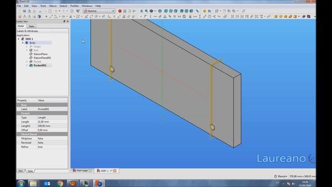
Task: Close the Combo View panel
Action: [67, 21]
